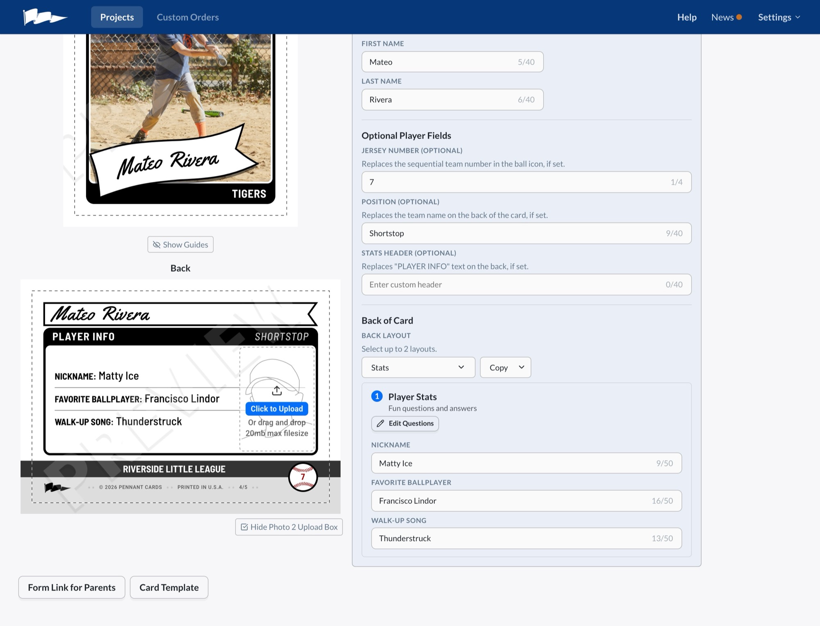Image resolution: width=820 pixels, height=626 pixels.
Task: Click the orange News notification dot
Action: click(x=739, y=17)
